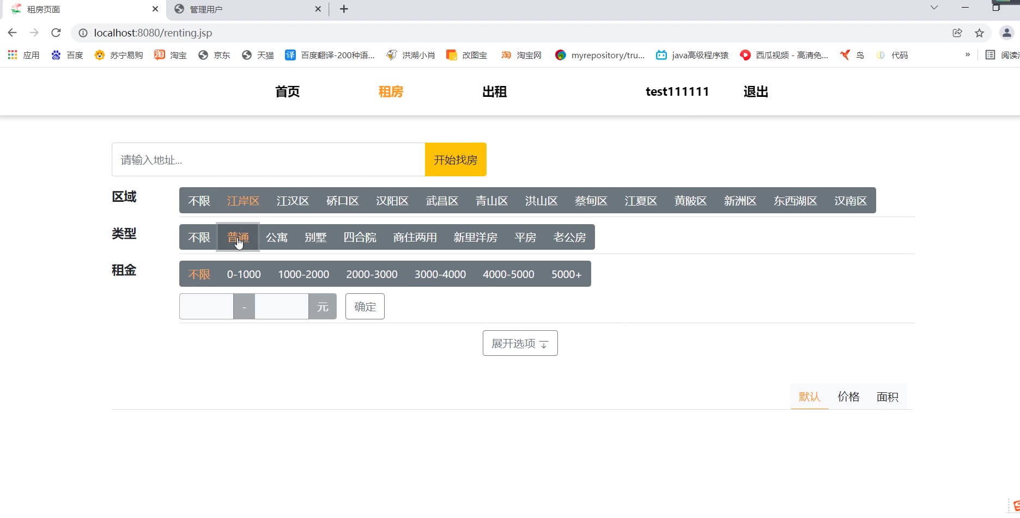Click the share page icon in address bar
1020x518 pixels.
957,33
